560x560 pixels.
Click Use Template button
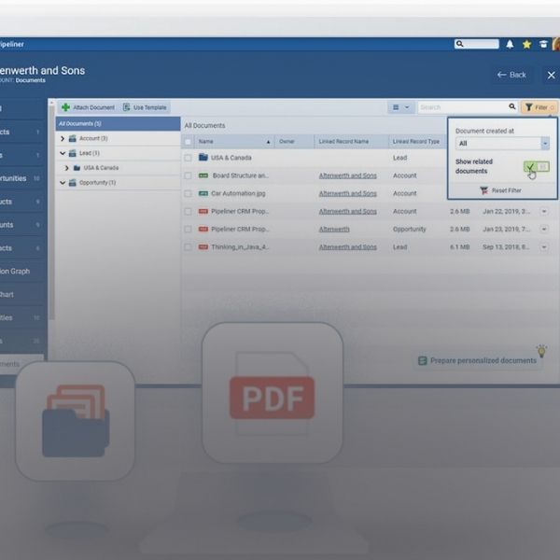145,107
